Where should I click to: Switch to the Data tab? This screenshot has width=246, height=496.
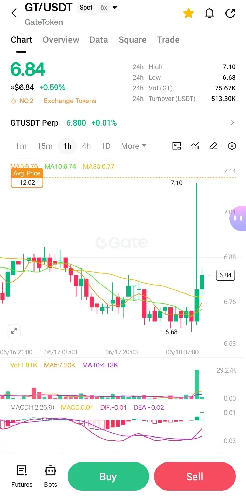click(x=99, y=40)
